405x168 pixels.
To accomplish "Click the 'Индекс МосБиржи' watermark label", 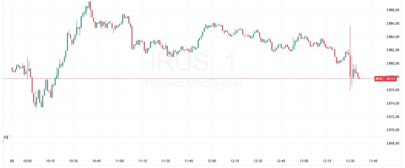I will pyautogui.click(x=193, y=84).
